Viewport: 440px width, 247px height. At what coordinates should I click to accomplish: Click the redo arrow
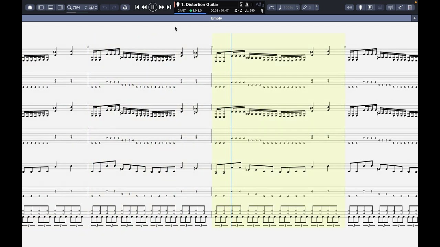(x=114, y=7)
